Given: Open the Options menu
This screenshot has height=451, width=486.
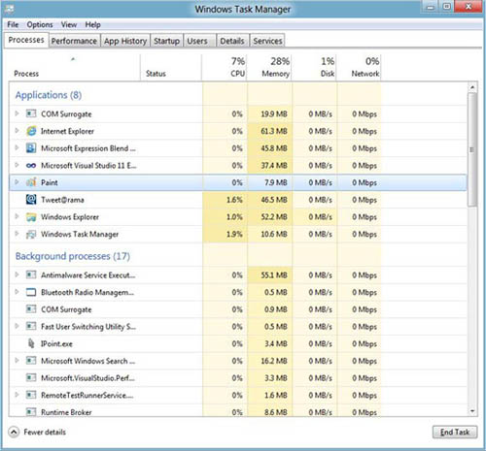Looking at the screenshot, I should (x=40, y=24).
